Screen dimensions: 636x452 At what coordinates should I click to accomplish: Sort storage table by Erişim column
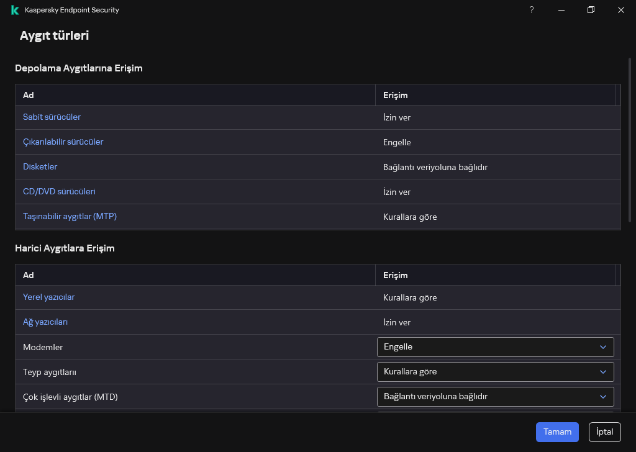(x=395, y=96)
